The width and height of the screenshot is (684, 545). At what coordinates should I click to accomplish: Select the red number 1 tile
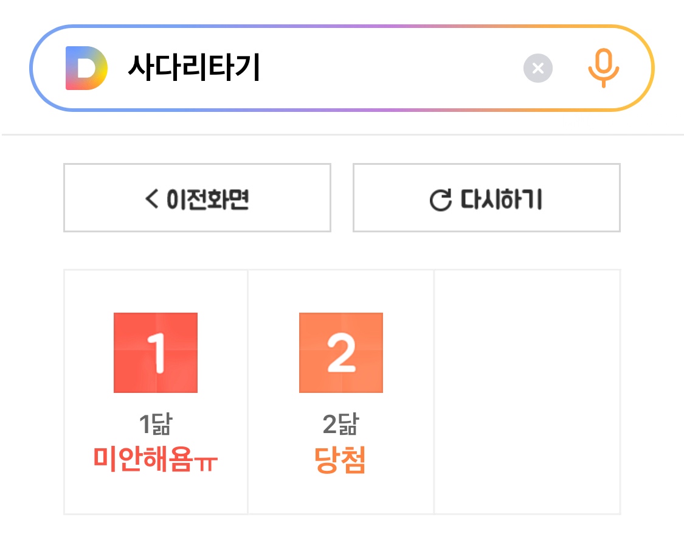point(156,353)
